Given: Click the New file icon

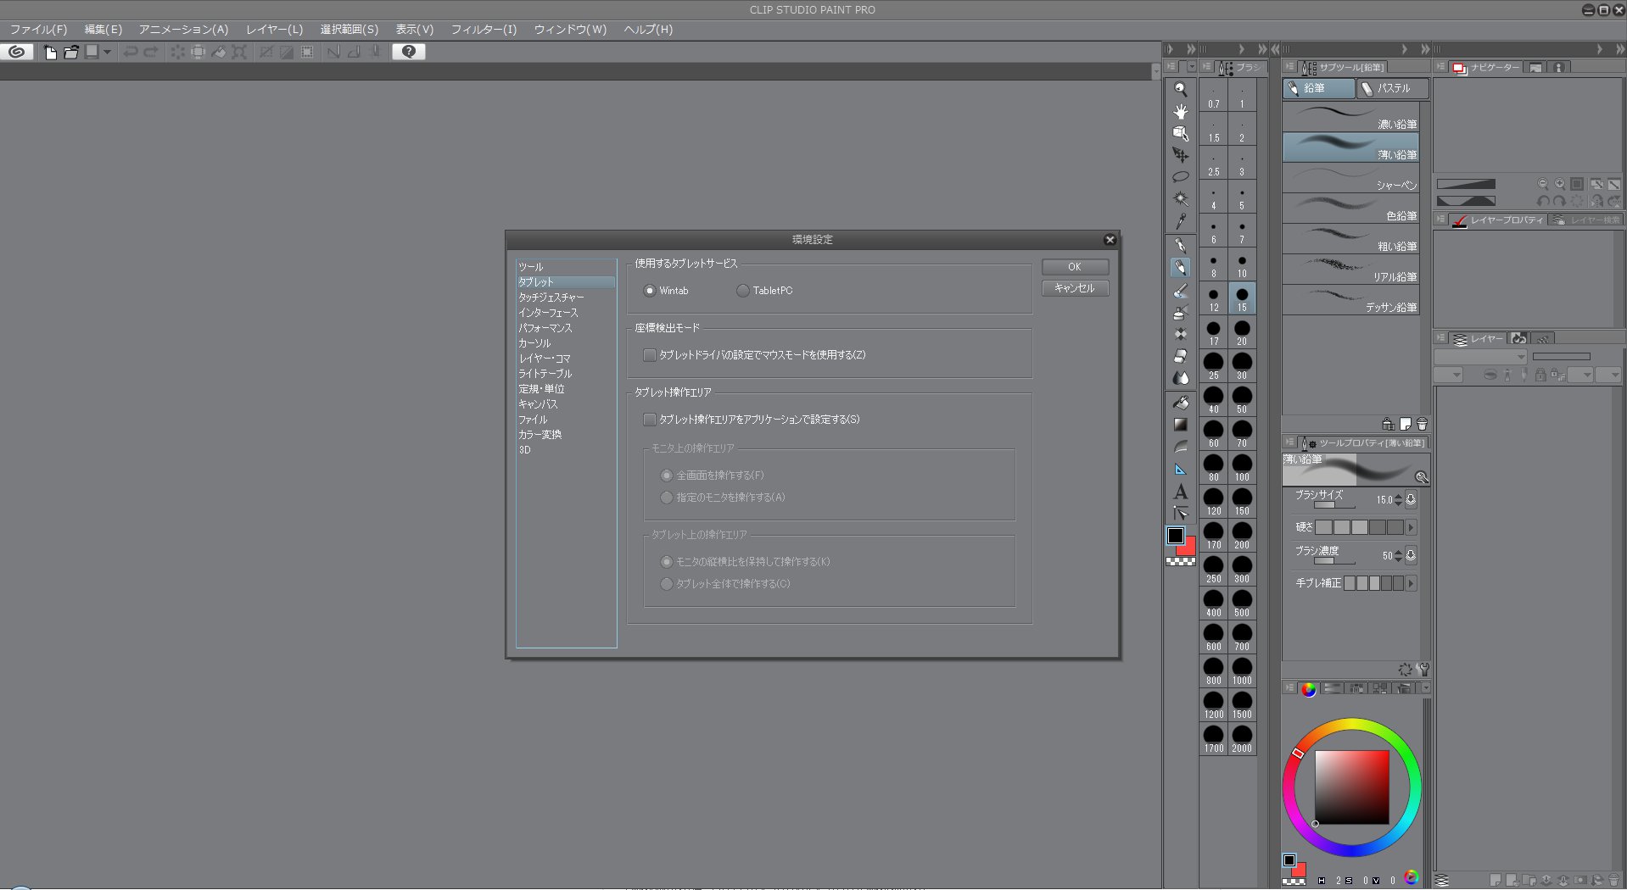Looking at the screenshot, I should click(x=51, y=53).
